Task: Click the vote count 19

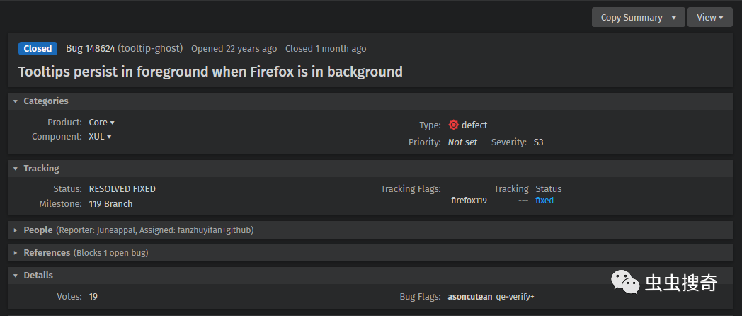Action: pos(93,297)
